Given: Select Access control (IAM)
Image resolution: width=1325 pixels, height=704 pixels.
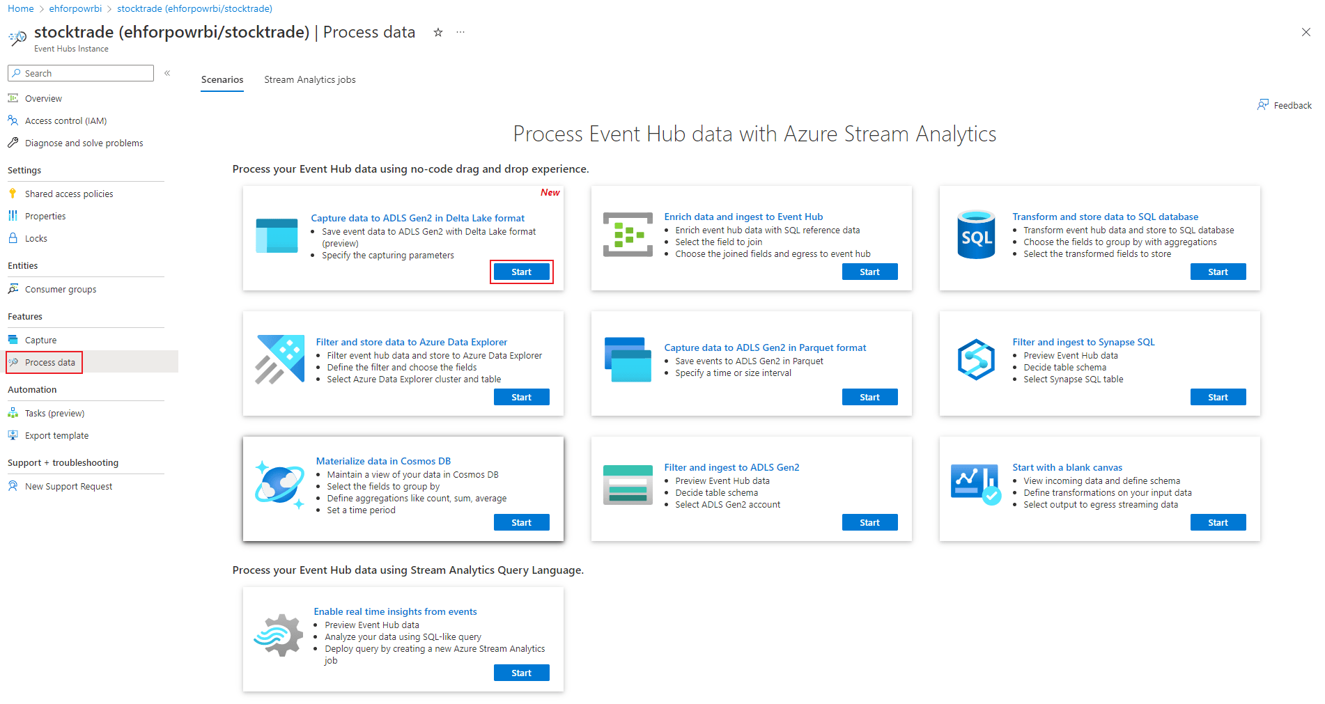Looking at the screenshot, I should [65, 120].
